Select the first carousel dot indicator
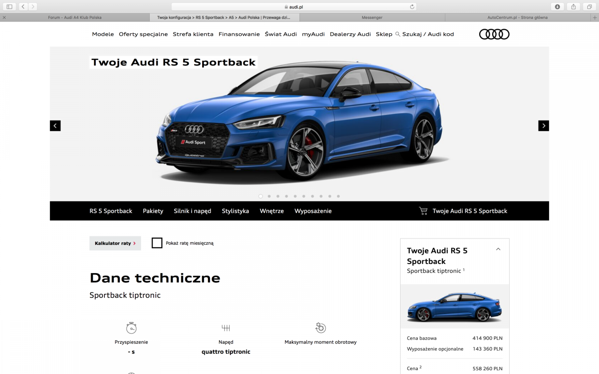This screenshot has height=374, width=599. coord(261,196)
